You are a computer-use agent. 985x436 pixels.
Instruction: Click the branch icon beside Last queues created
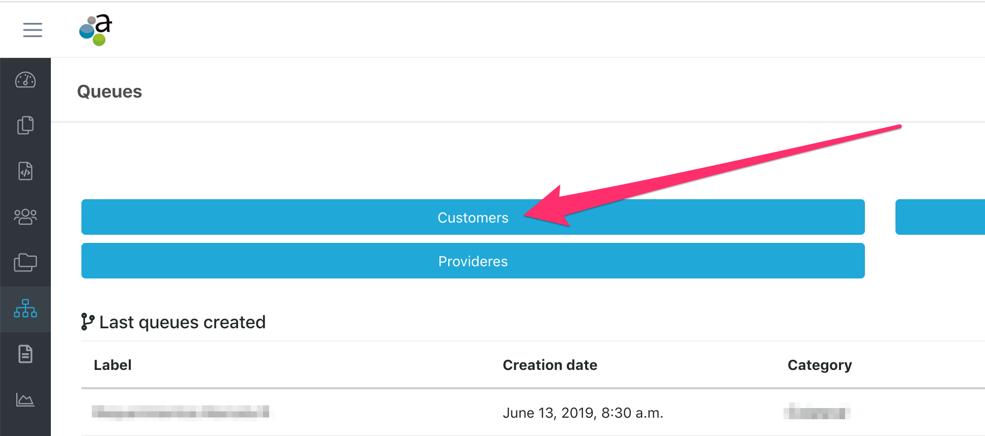[x=88, y=322]
